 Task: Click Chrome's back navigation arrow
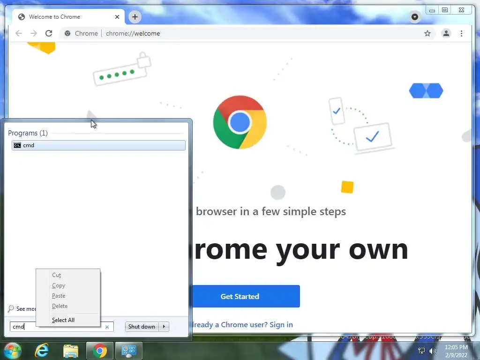pyautogui.click(x=19, y=33)
